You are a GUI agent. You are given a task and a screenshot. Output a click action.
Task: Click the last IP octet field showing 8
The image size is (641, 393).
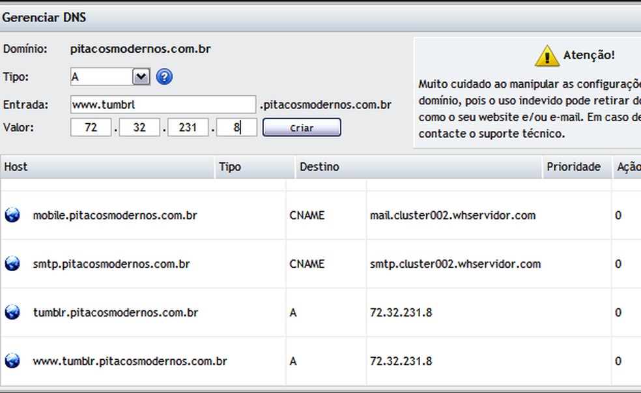(236, 127)
